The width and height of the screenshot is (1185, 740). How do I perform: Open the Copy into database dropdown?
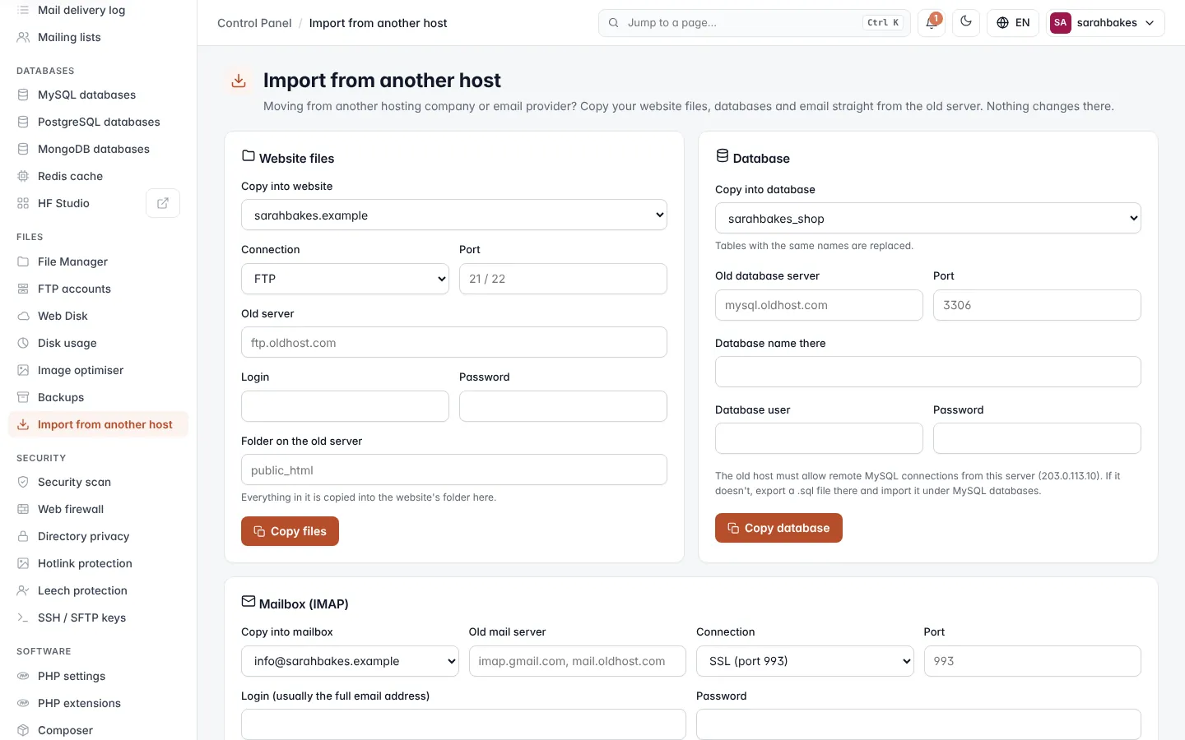click(x=928, y=219)
